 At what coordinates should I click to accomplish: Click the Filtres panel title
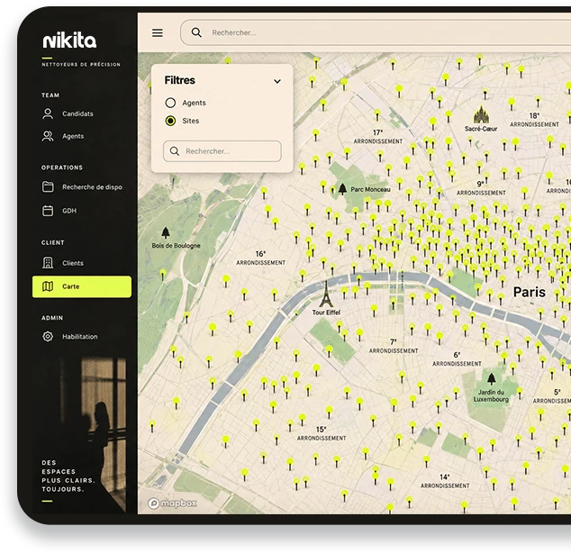coord(179,80)
